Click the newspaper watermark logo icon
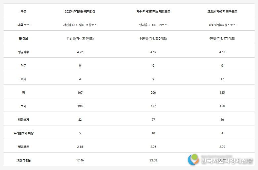258x170 pixels. tap(194, 160)
